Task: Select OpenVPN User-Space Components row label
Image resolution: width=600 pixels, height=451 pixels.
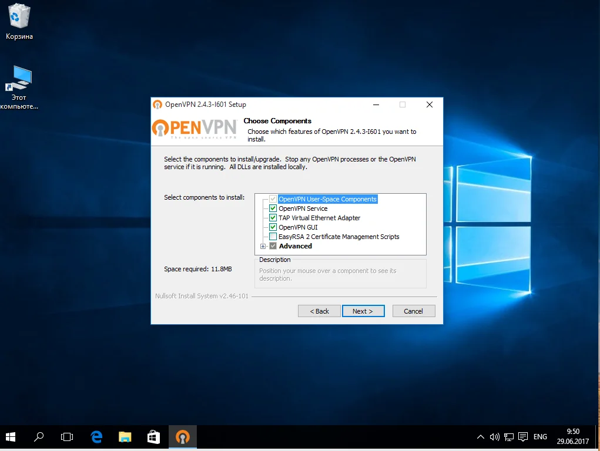Action: [327, 199]
